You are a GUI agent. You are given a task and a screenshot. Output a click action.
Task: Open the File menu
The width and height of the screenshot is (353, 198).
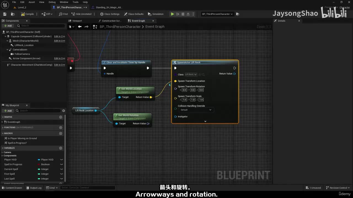[x=14, y=2]
